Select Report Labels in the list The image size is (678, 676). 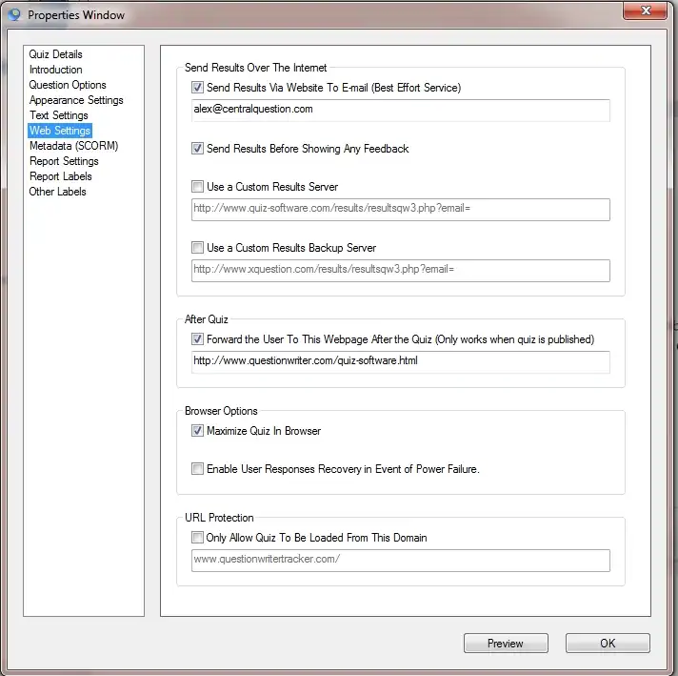click(60, 176)
